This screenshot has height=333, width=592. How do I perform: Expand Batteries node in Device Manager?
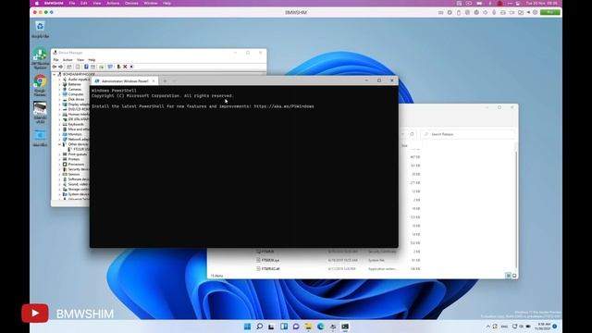[x=59, y=84]
